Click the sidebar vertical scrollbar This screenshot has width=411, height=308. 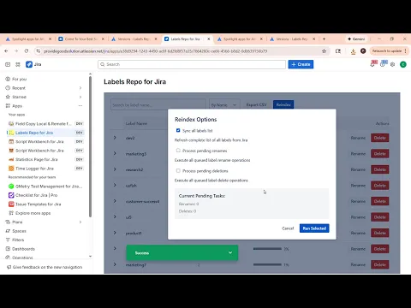(90, 147)
